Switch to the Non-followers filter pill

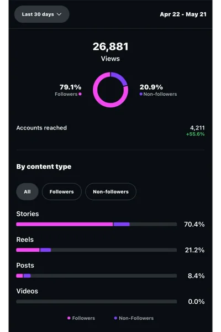coord(111,191)
